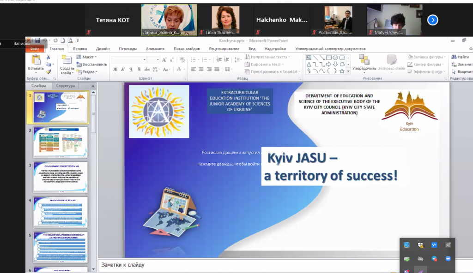Expand the shapes gallery with More arrow
The width and height of the screenshot is (473, 273).
pyautogui.click(x=348, y=71)
